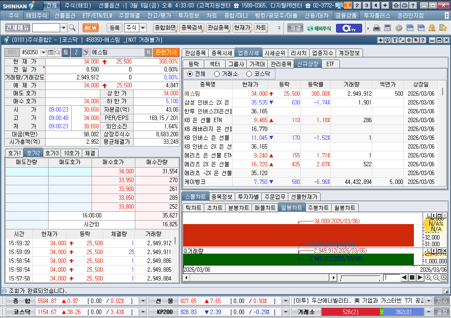This screenshot has width=451, height=318.
Task: Click the 전체메뉴 button
Action: [18, 28]
